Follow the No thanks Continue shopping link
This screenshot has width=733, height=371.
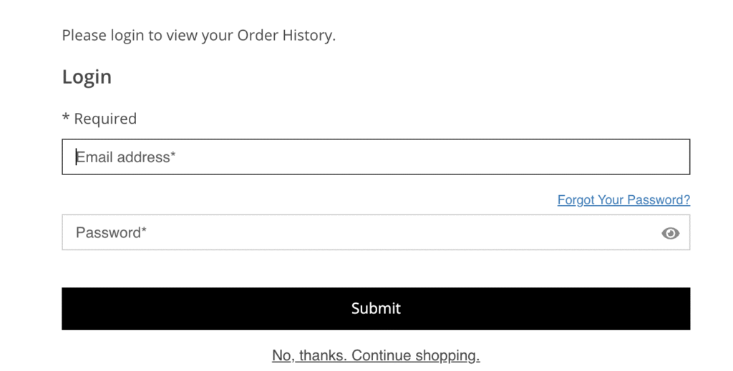pyautogui.click(x=376, y=355)
